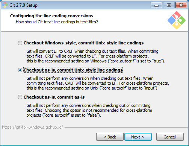Click the Git icon in the title bar
The height and width of the screenshot is (146, 189).
(x=5, y=5)
